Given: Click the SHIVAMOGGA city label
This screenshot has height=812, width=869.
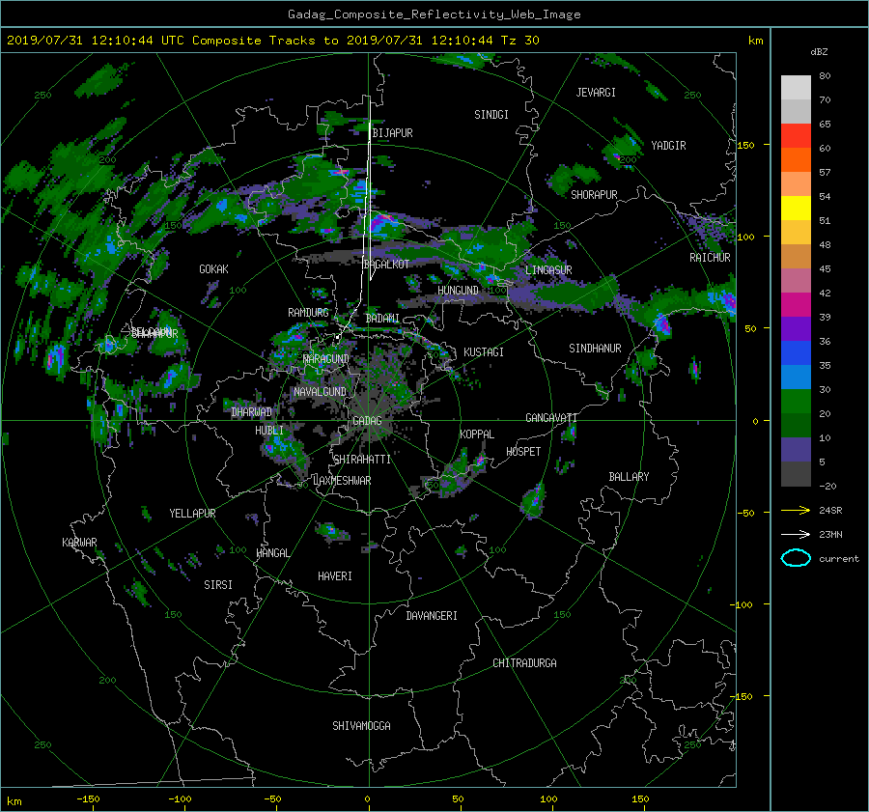Looking at the screenshot, I should 361,725.
